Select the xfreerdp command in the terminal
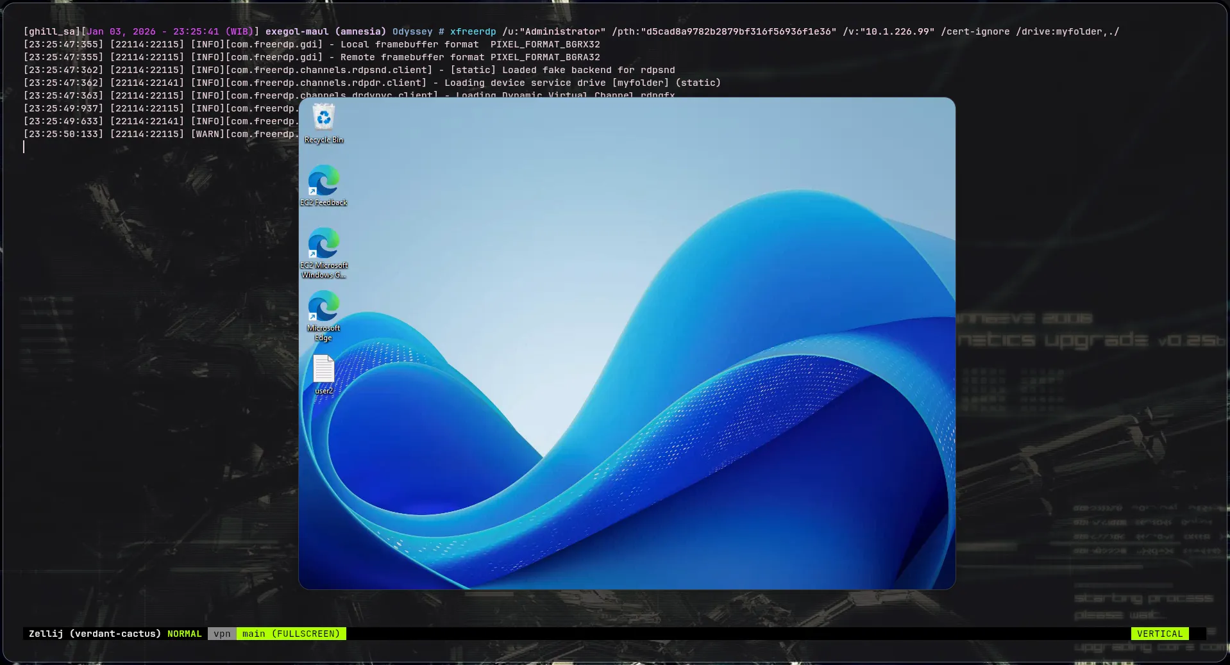Image resolution: width=1230 pixels, height=665 pixels. pyautogui.click(x=473, y=31)
